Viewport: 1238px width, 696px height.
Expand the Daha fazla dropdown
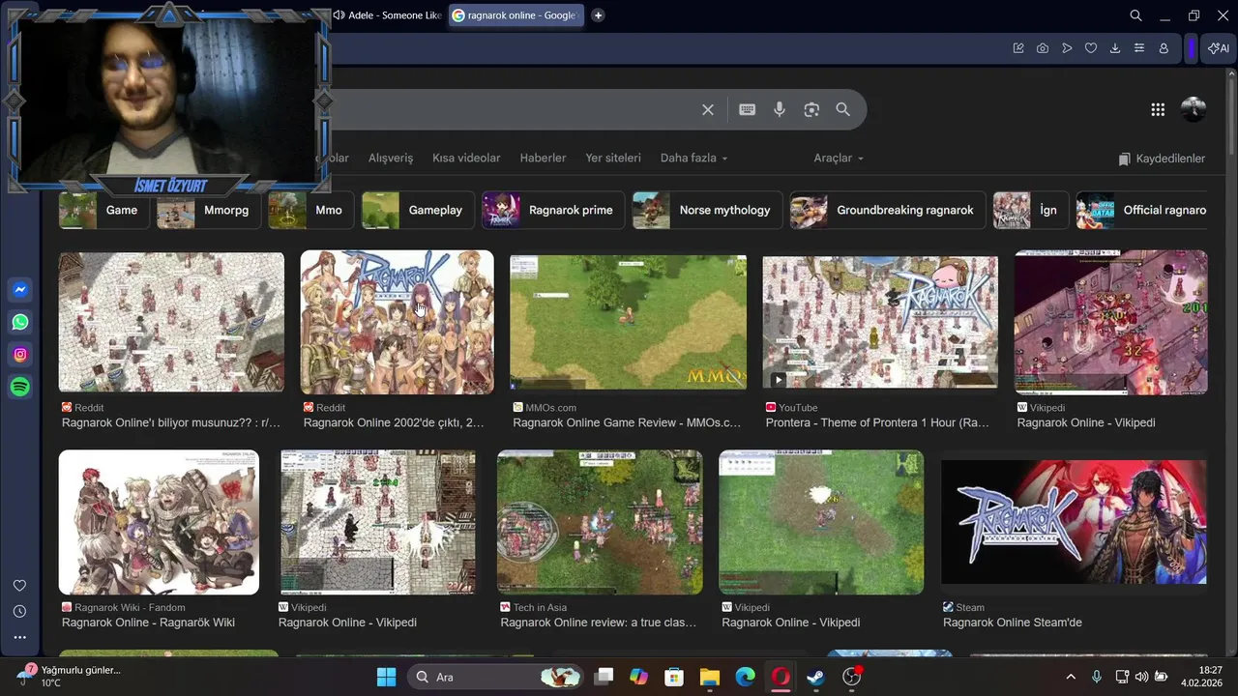coord(693,158)
